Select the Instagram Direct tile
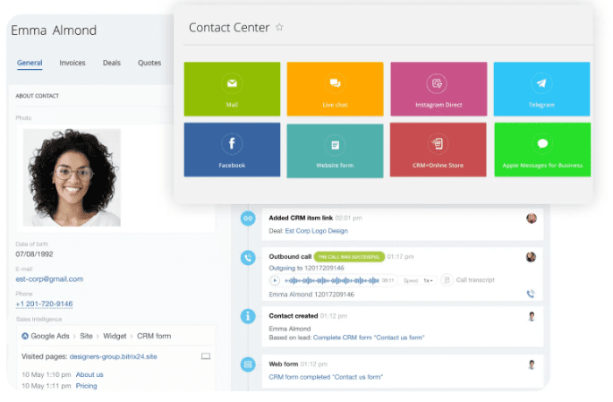The image size is (613, 402). [x=438, y=89]
